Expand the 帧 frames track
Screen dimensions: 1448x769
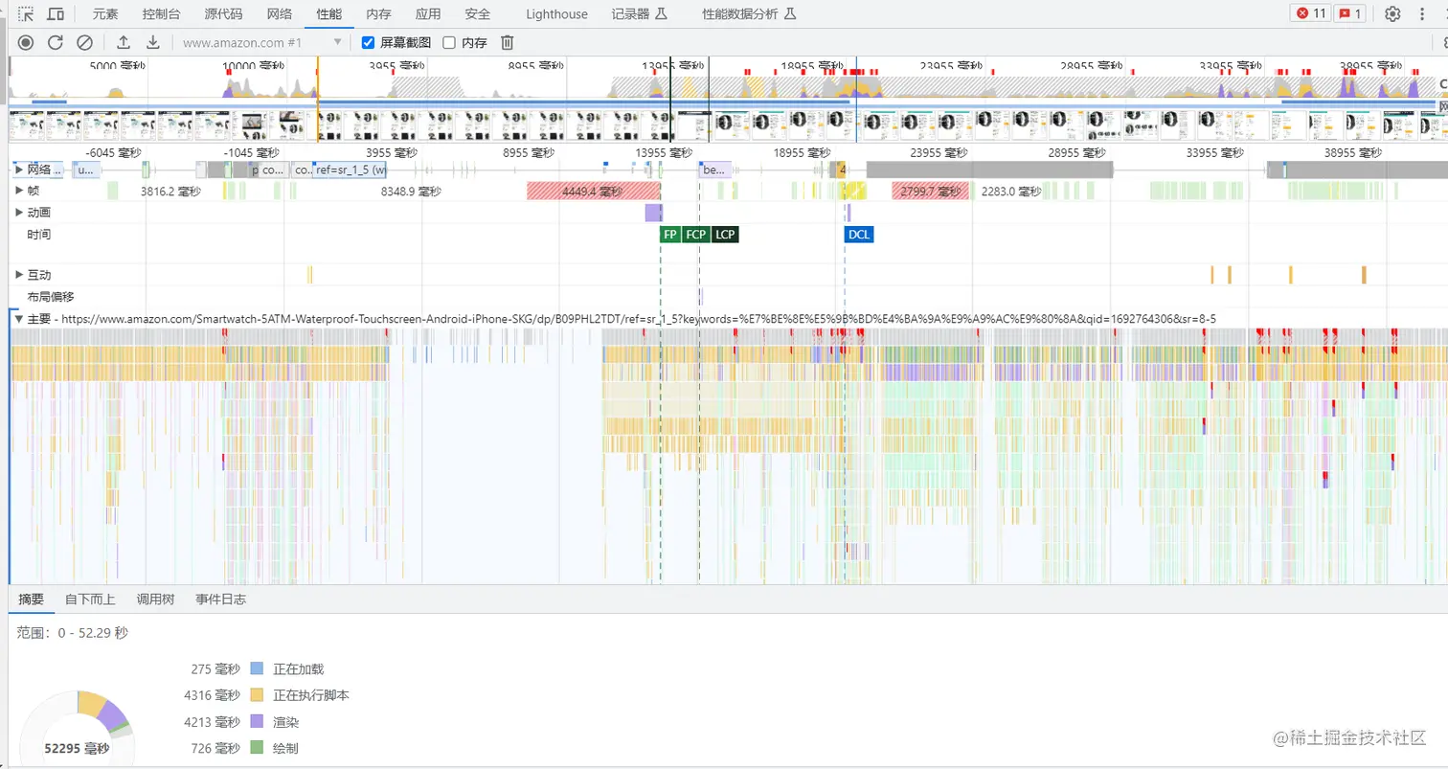pyautogui.click(x=18, y=191)
